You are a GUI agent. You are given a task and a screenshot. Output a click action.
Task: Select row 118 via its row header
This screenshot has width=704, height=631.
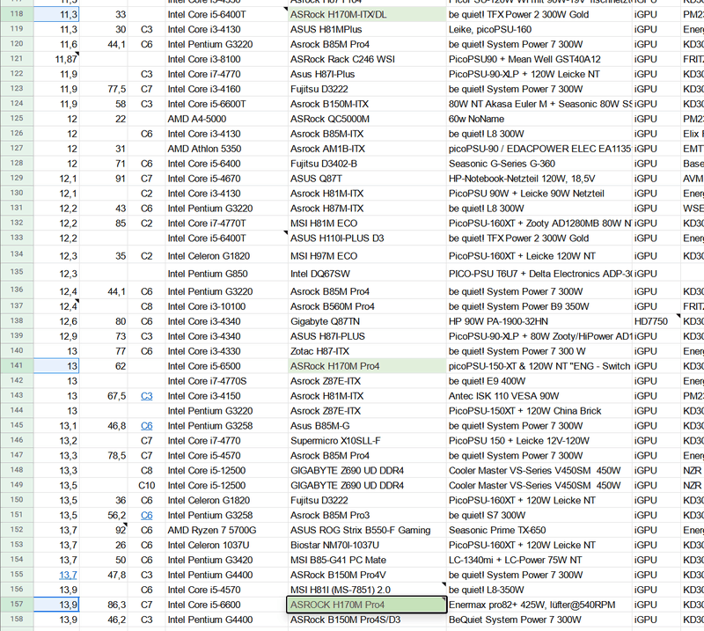(17, 14)
